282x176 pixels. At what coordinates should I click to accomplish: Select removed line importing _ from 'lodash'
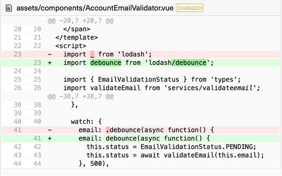tap(141, 54)
